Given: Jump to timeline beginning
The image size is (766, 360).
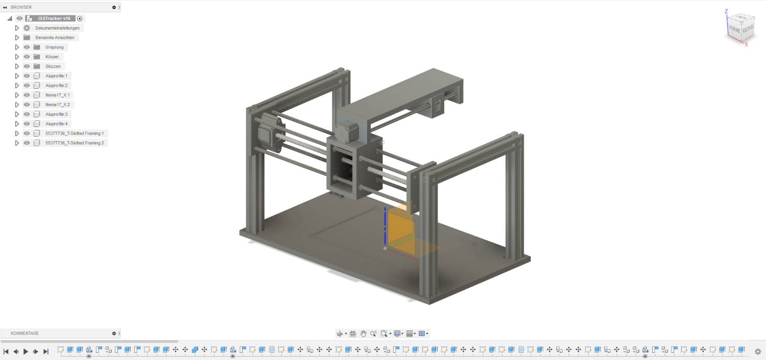Looking at the screenshot, I should tap(6, 351).
